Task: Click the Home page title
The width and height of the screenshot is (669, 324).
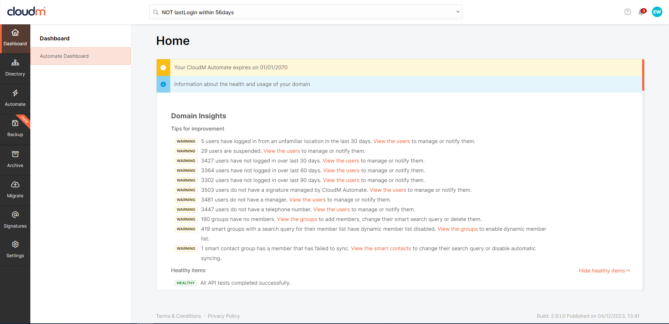Action: 173,41
